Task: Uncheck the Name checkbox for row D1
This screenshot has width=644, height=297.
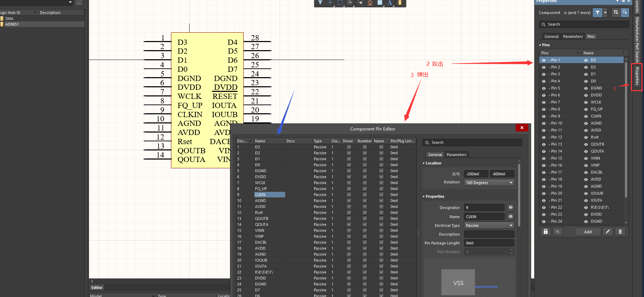Action: coord(381,159)
